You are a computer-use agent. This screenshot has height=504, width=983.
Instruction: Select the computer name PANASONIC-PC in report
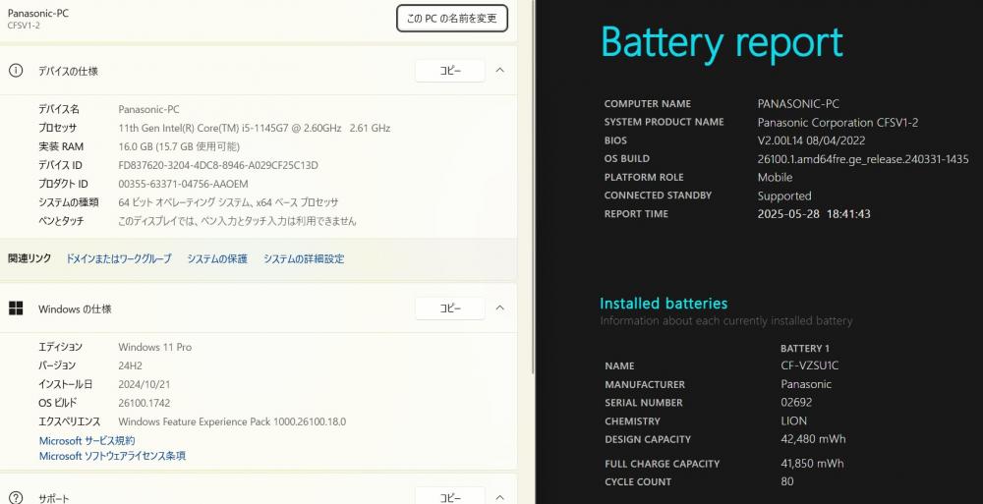pyautogui.click(x=798, y=104)
